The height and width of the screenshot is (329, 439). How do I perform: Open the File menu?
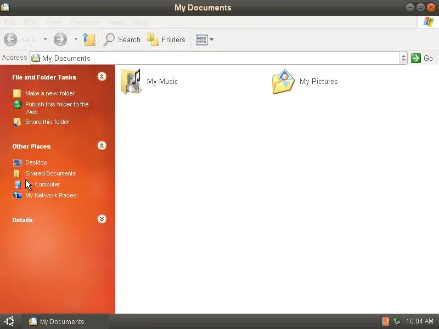pos(10,22)
